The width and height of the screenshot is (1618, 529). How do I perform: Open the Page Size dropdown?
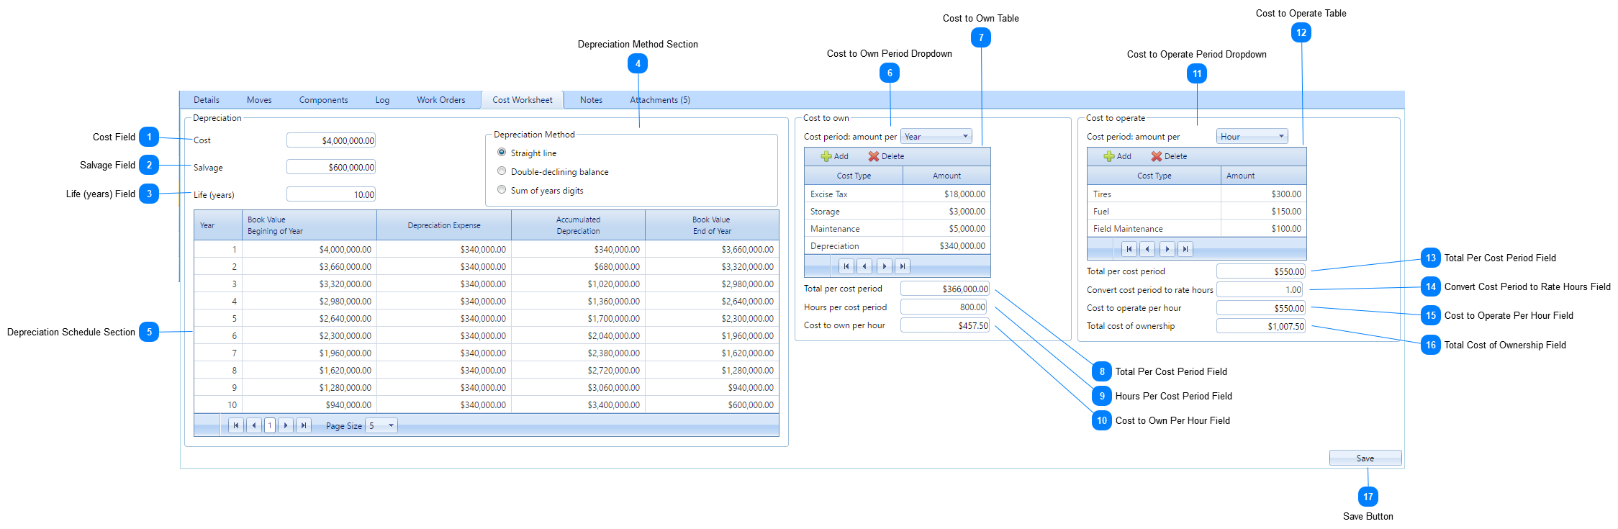(x=381, y=426)
